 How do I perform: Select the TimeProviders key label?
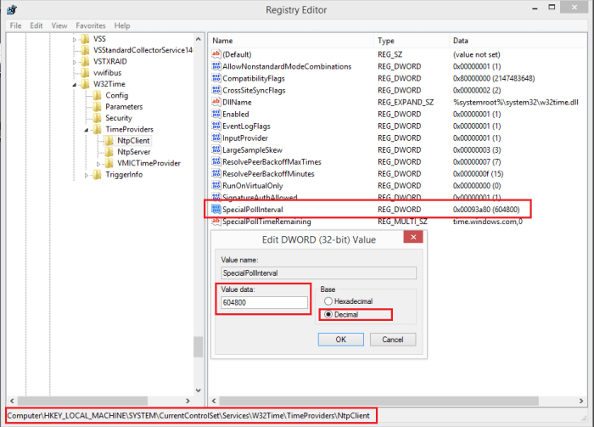pyautogui.click(x=129, y=129)
